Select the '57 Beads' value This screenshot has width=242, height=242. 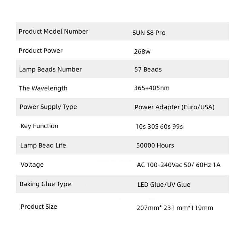148,70
